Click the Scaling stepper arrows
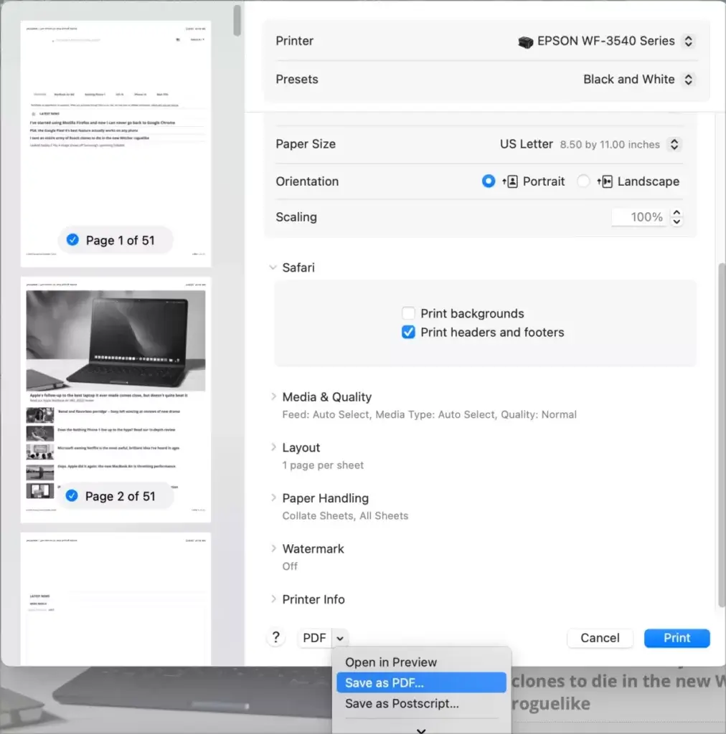 (676, 217)
